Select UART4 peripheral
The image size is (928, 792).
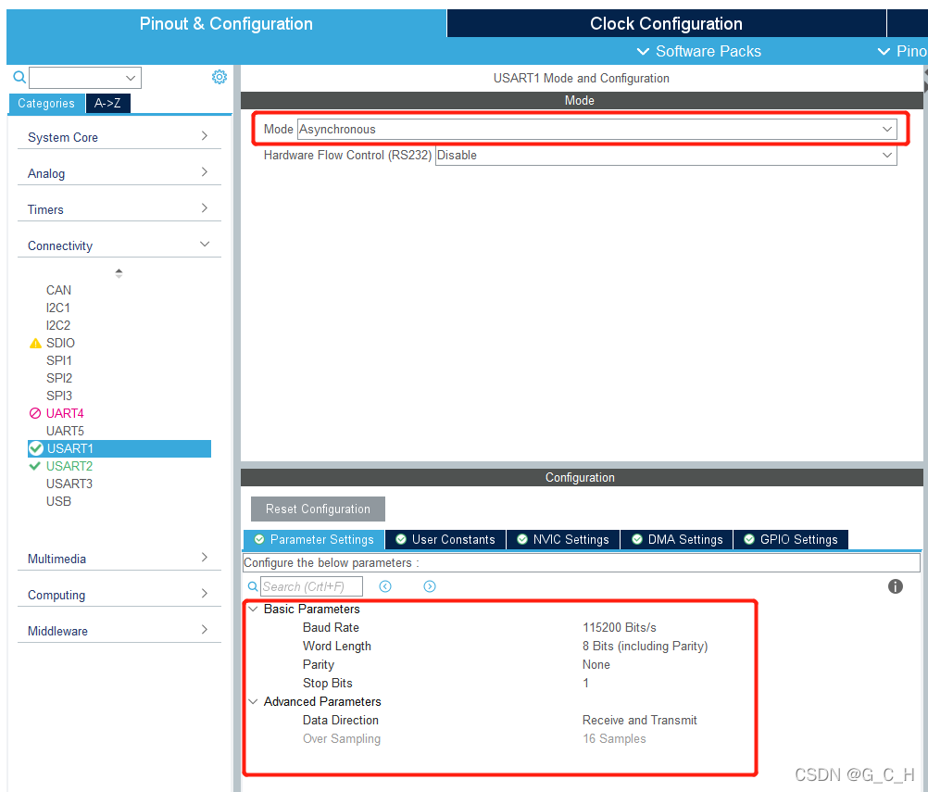[x=65, y=413]
